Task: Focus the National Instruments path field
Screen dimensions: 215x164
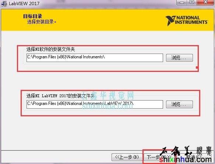Action: coord(95,58)
